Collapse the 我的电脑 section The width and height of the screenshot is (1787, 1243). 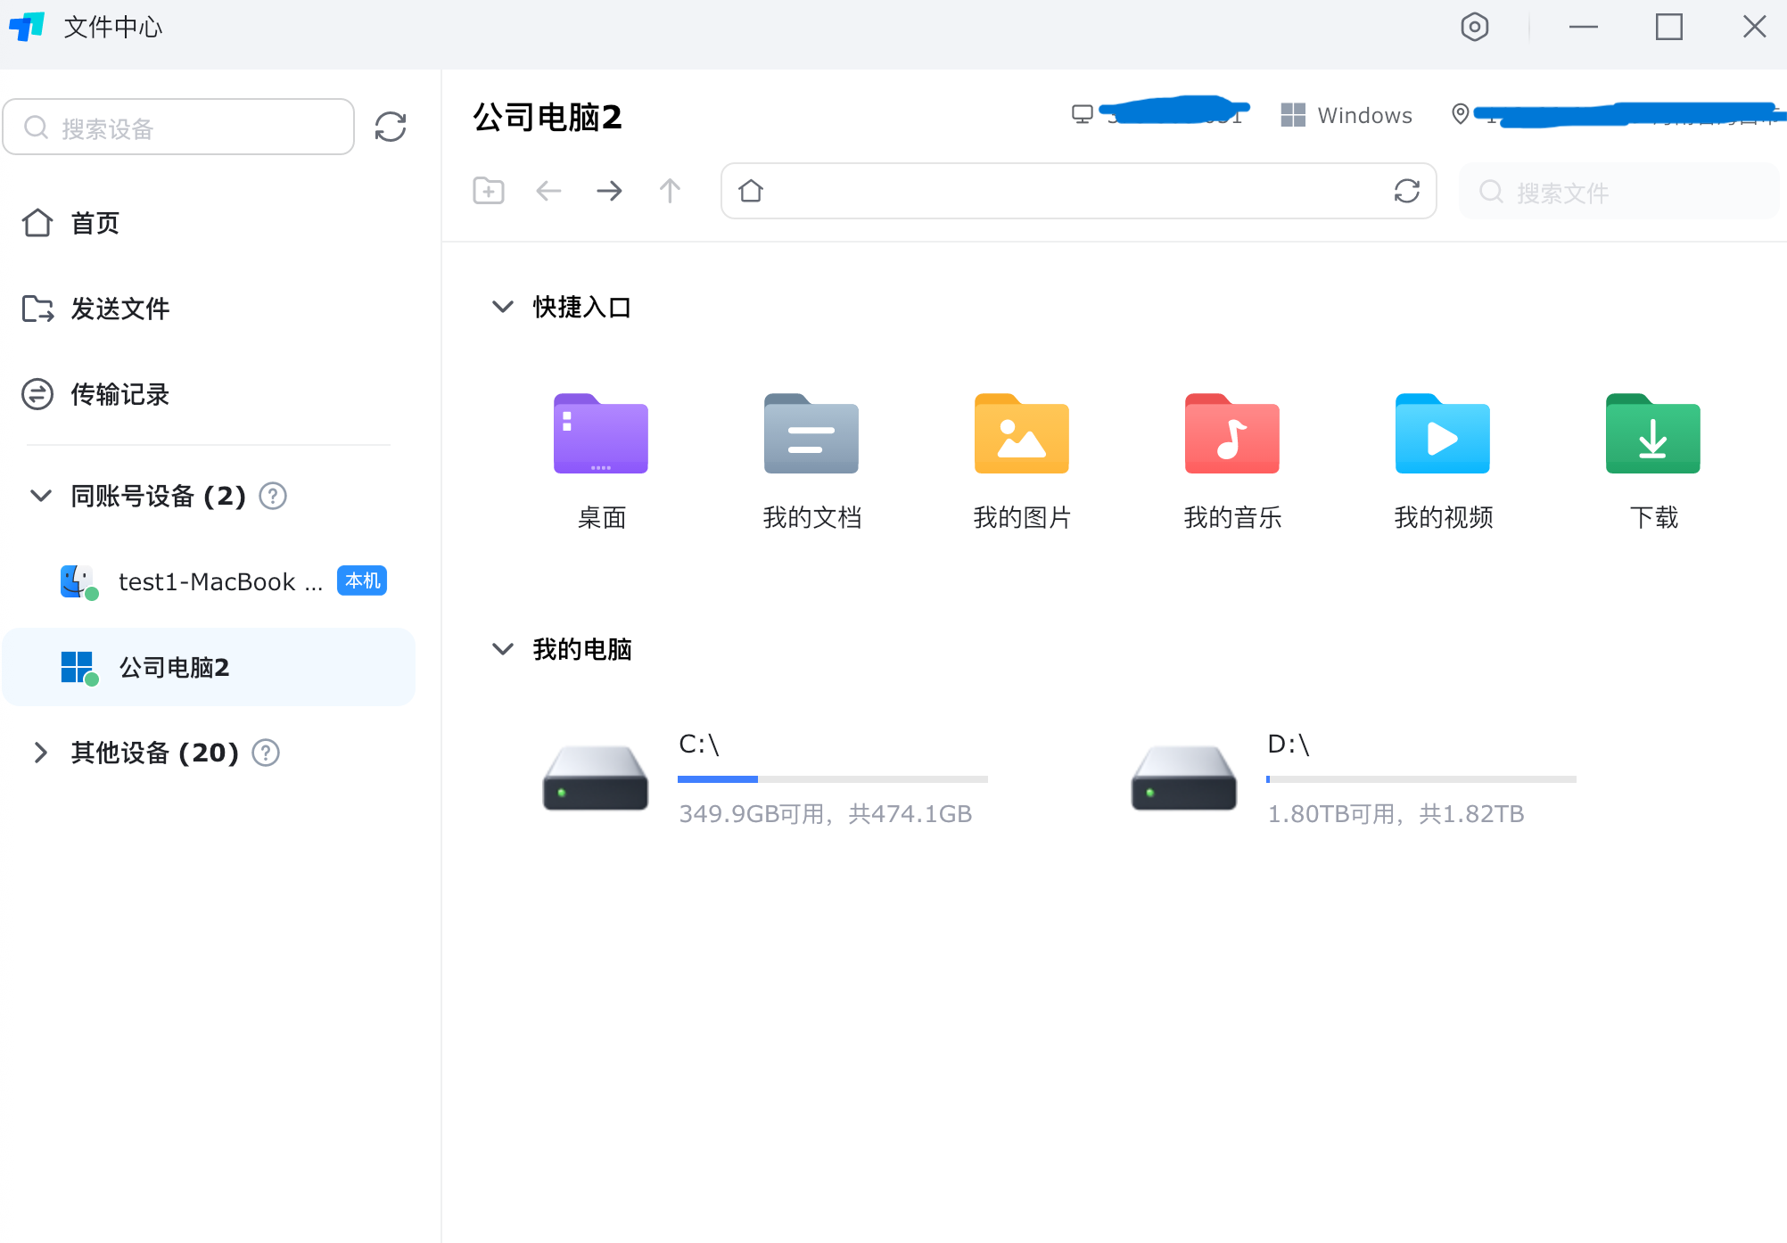[x=502, y=648]
